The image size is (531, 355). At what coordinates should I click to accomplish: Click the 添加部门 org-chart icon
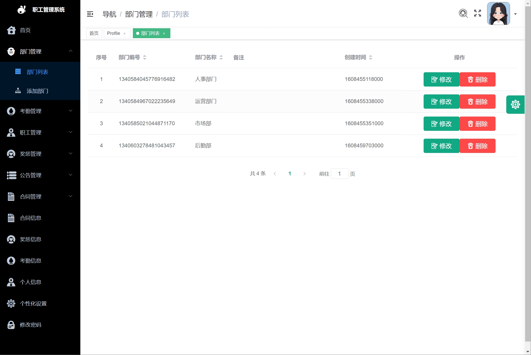[x=18, y=91]
